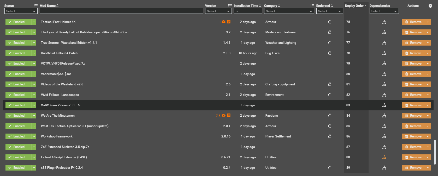Toggle Enabled for xSE PluginPreloader F4
The image size is (438, 176).
pos(19,168)
